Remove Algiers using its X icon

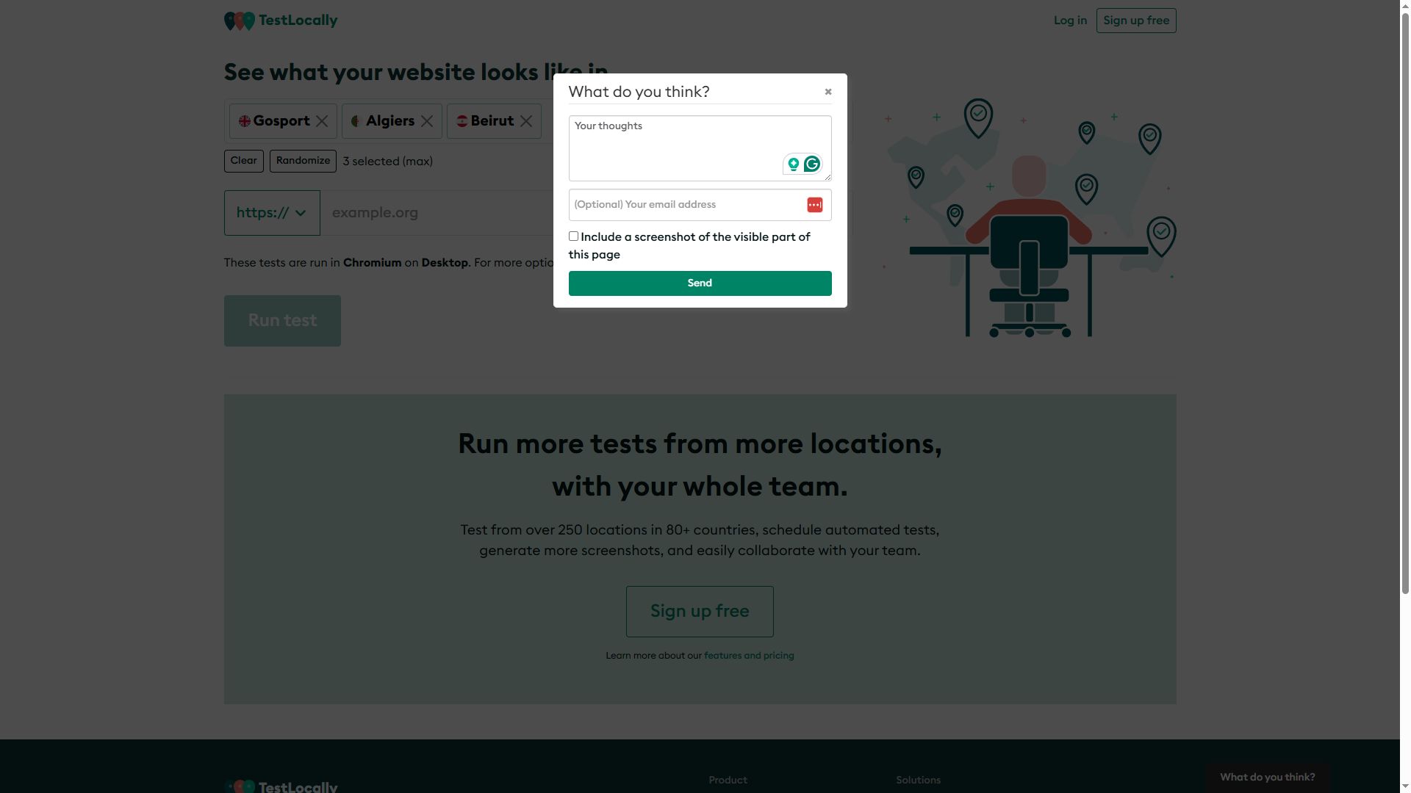coord(428,120)
